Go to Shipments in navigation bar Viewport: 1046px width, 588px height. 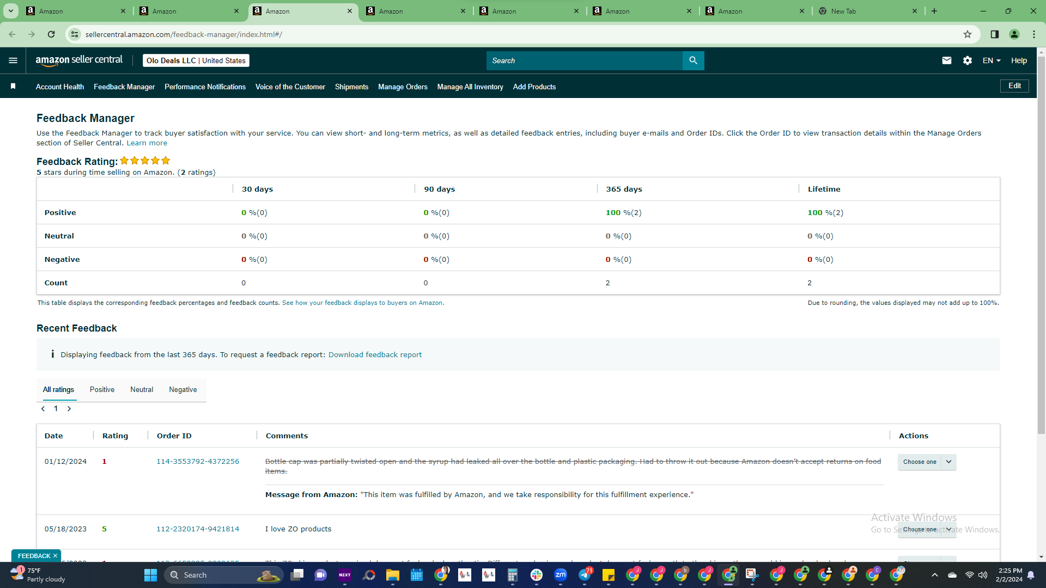[x=351, y=87]
